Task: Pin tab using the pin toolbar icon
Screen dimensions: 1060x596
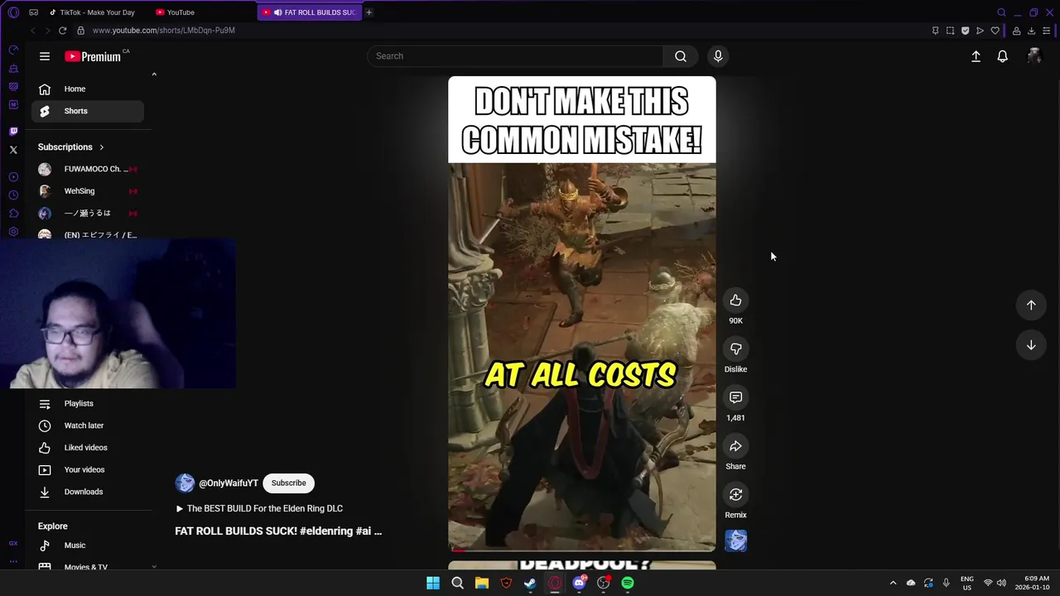Action: (x=935, y=31)
